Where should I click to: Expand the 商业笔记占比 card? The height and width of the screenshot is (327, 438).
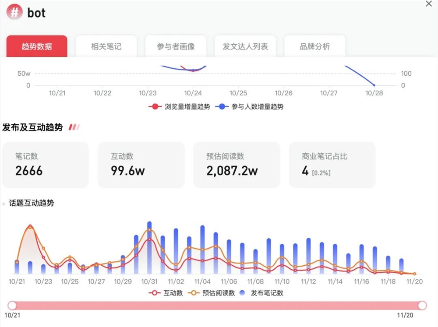pos(332,165)
